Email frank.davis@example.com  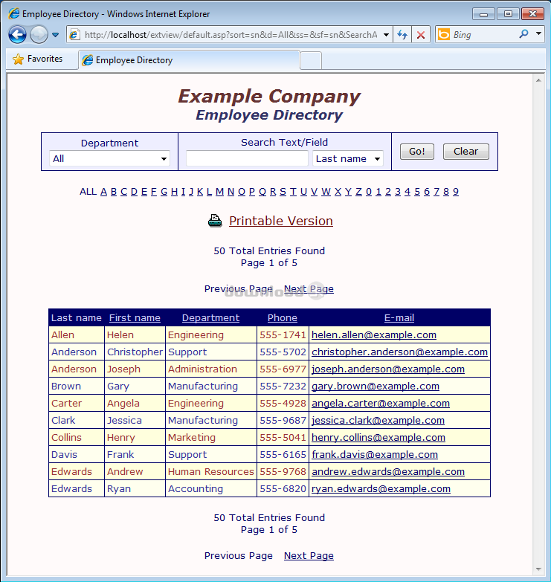[x=375, y=454]
